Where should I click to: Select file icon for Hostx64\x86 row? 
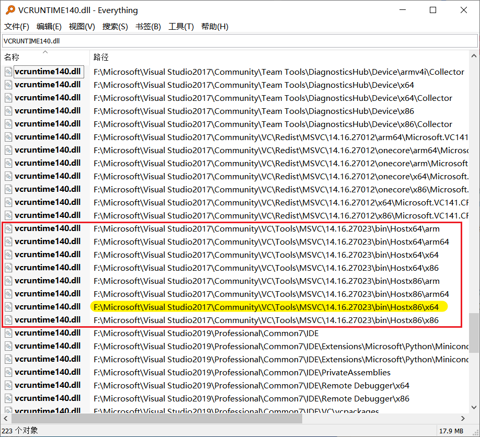8,268
